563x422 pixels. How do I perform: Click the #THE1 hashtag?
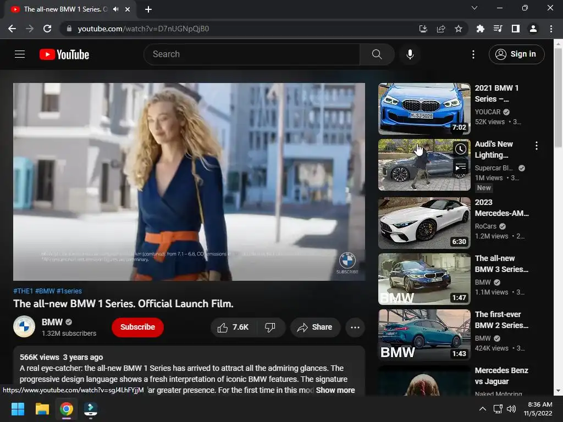click(x=23, y=291)
